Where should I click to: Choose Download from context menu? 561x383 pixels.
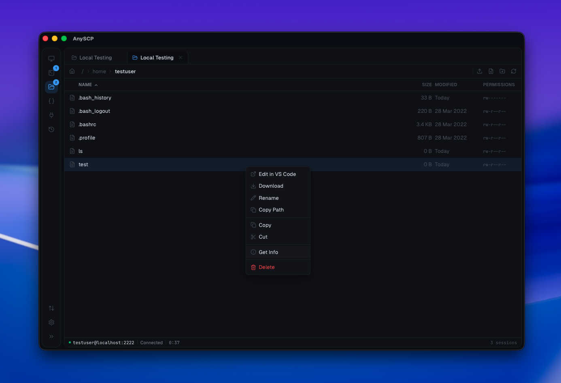[x=278, y=186]
